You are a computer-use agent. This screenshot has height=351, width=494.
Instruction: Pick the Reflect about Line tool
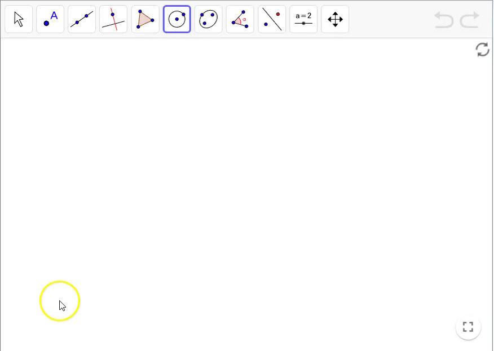tap(272, 19)
